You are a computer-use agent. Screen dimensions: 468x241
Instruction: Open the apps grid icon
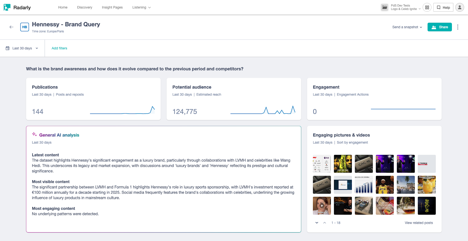pos(427,7)
